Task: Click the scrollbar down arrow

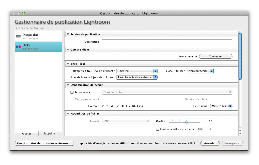Action: (x=240, y=134)
